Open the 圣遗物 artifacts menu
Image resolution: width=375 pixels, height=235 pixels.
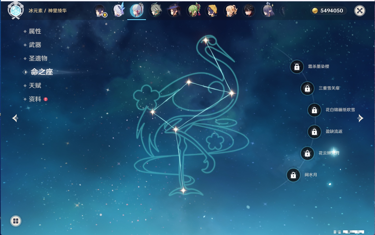[x=38, y=58]
